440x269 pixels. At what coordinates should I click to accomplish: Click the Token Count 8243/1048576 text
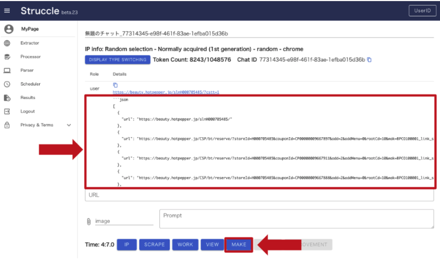[x=192, y=59]
